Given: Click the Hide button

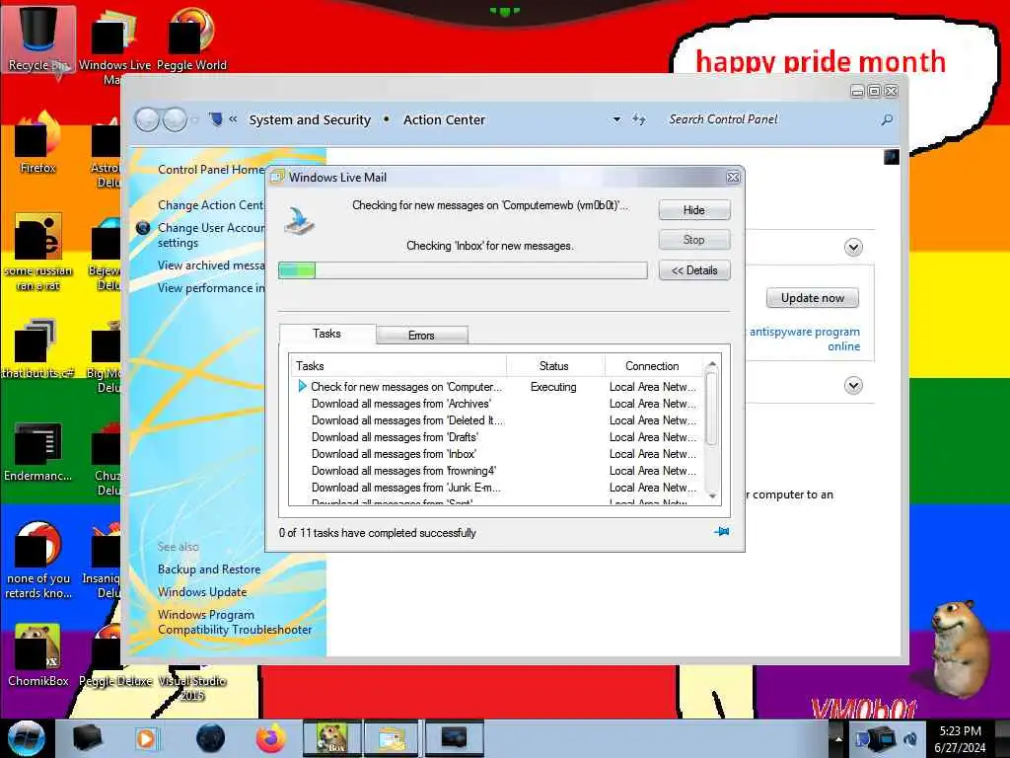Looking at the screenshot, I should [x=694, y=210].
